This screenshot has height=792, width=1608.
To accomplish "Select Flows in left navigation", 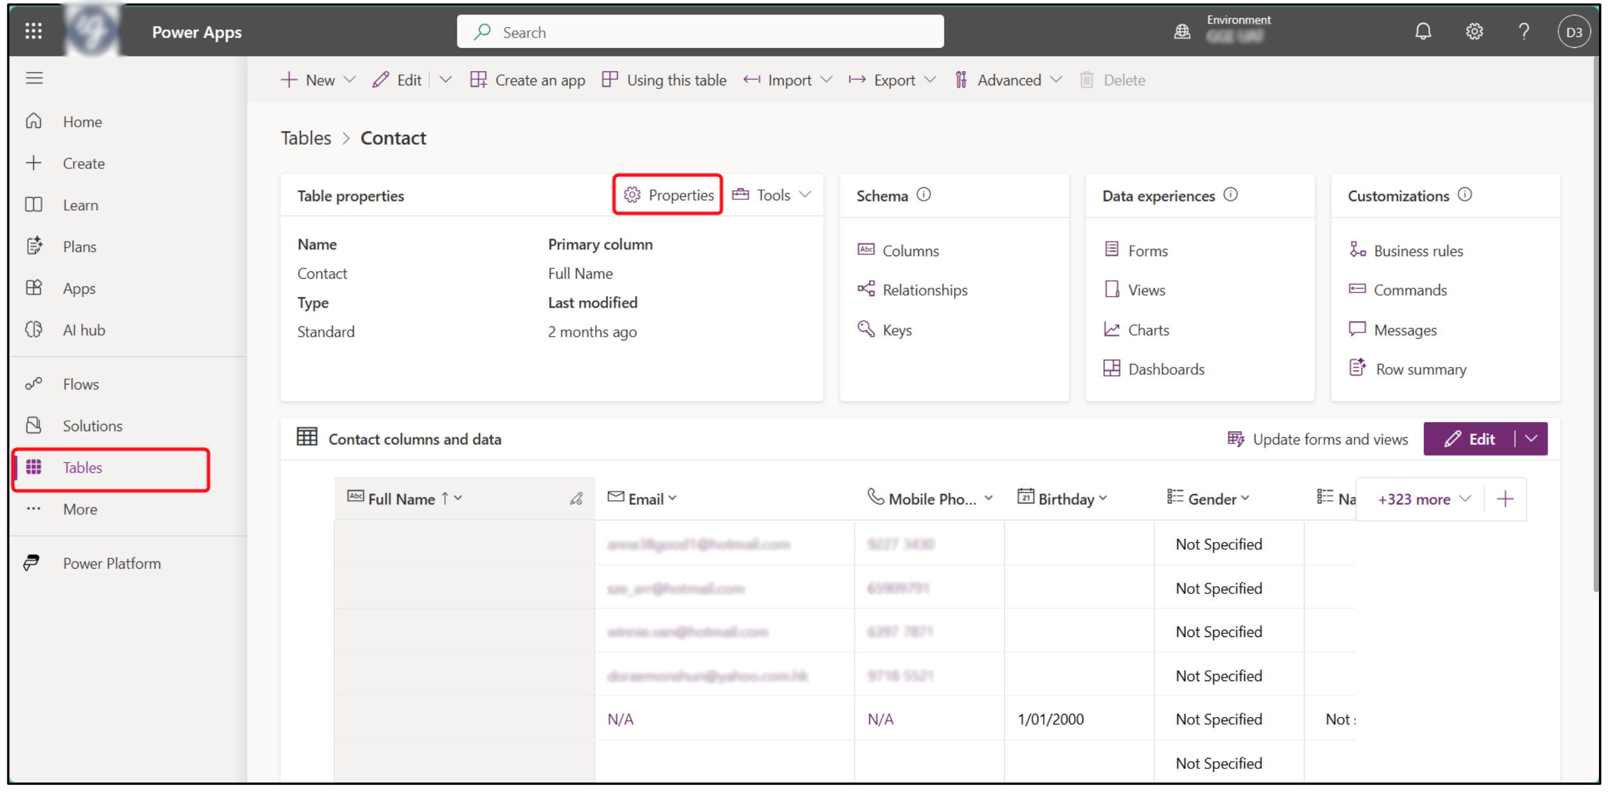I will click(x=81, y=384).
